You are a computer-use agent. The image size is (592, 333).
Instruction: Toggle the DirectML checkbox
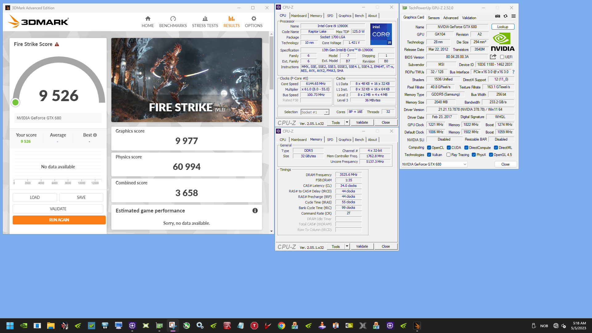coord(496,148)
